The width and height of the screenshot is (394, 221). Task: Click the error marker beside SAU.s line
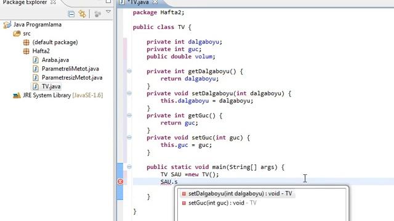121,182
